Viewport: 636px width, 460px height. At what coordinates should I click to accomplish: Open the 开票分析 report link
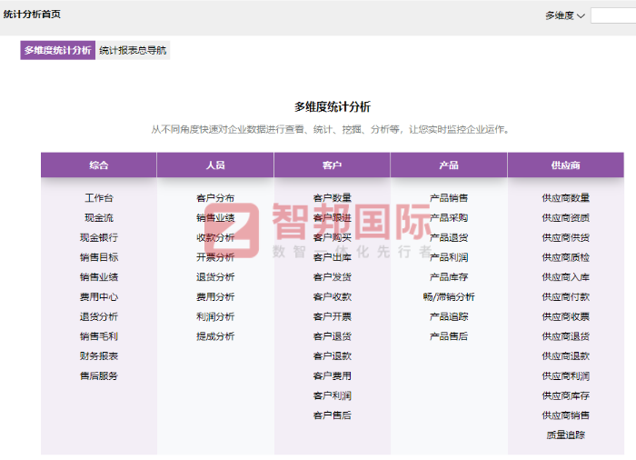coord(215,257)
